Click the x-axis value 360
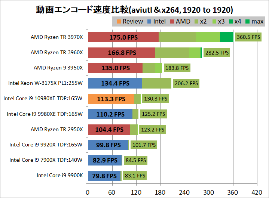 (233, 192)
